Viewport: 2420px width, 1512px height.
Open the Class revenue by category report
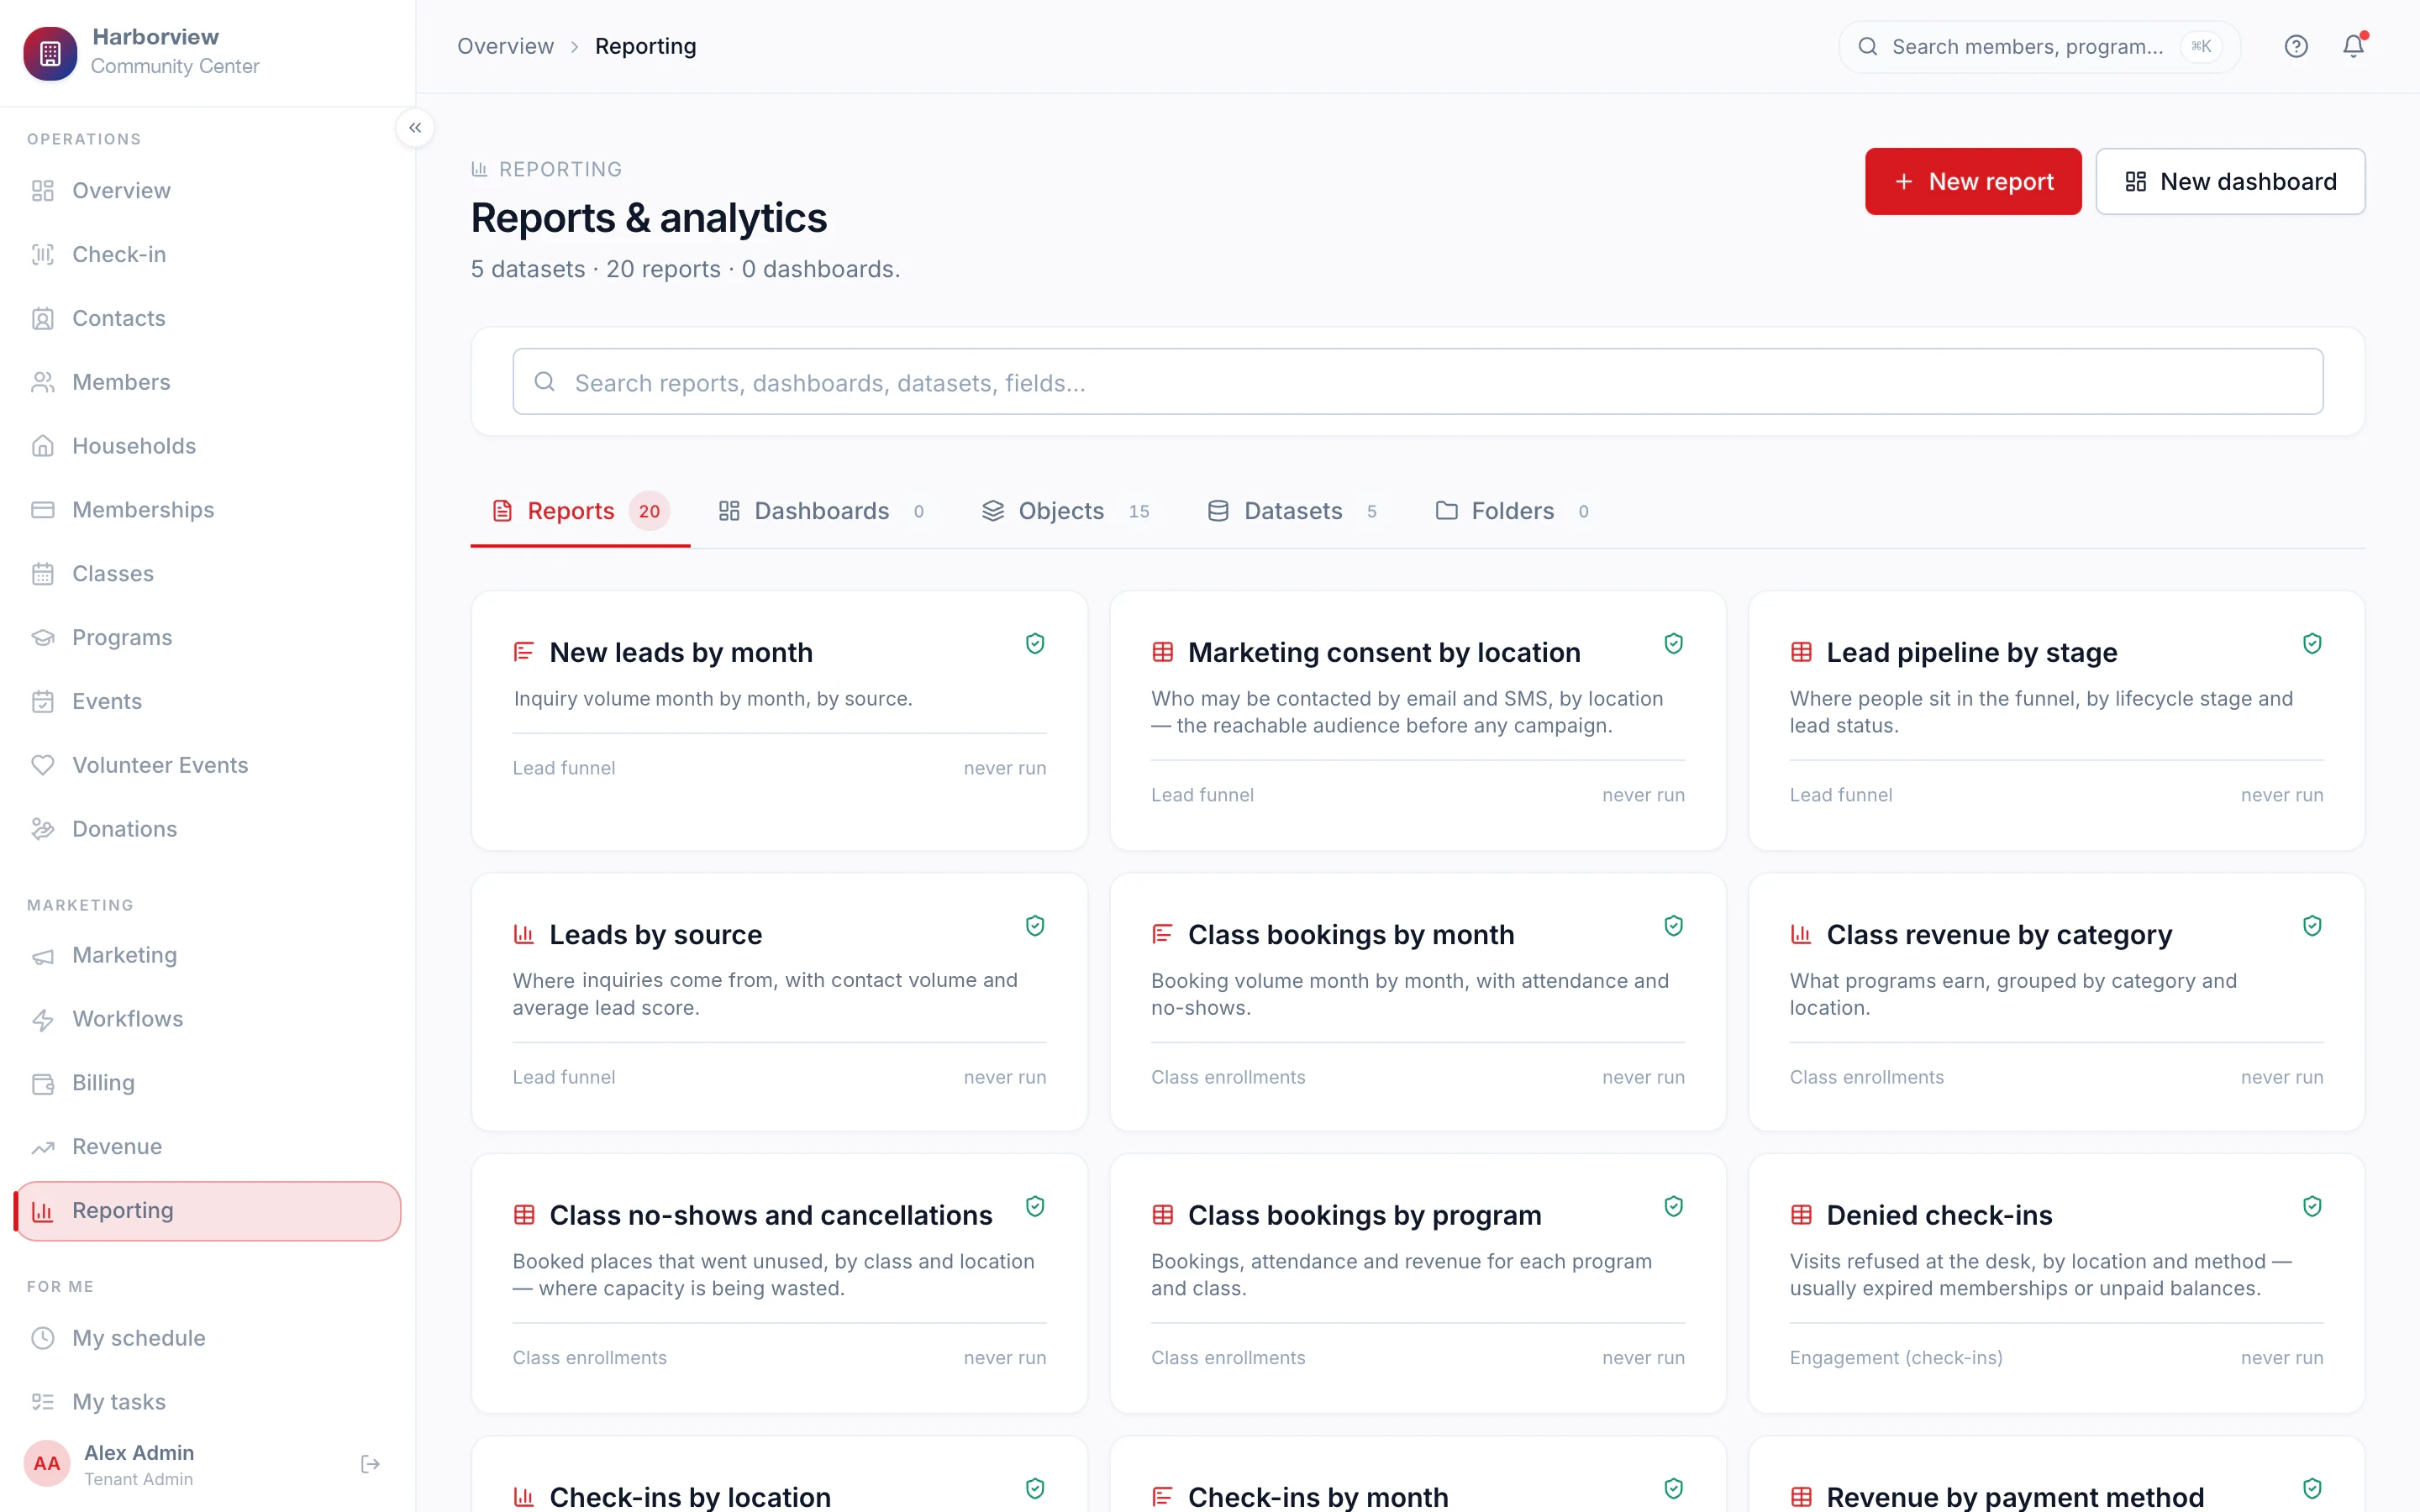tap(2057, 1002)
